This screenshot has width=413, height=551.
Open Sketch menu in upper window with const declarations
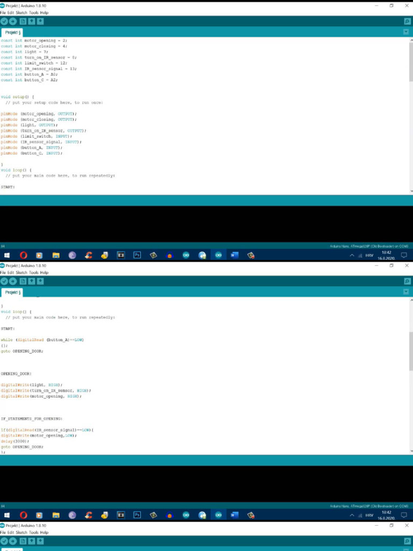(22, 13)
